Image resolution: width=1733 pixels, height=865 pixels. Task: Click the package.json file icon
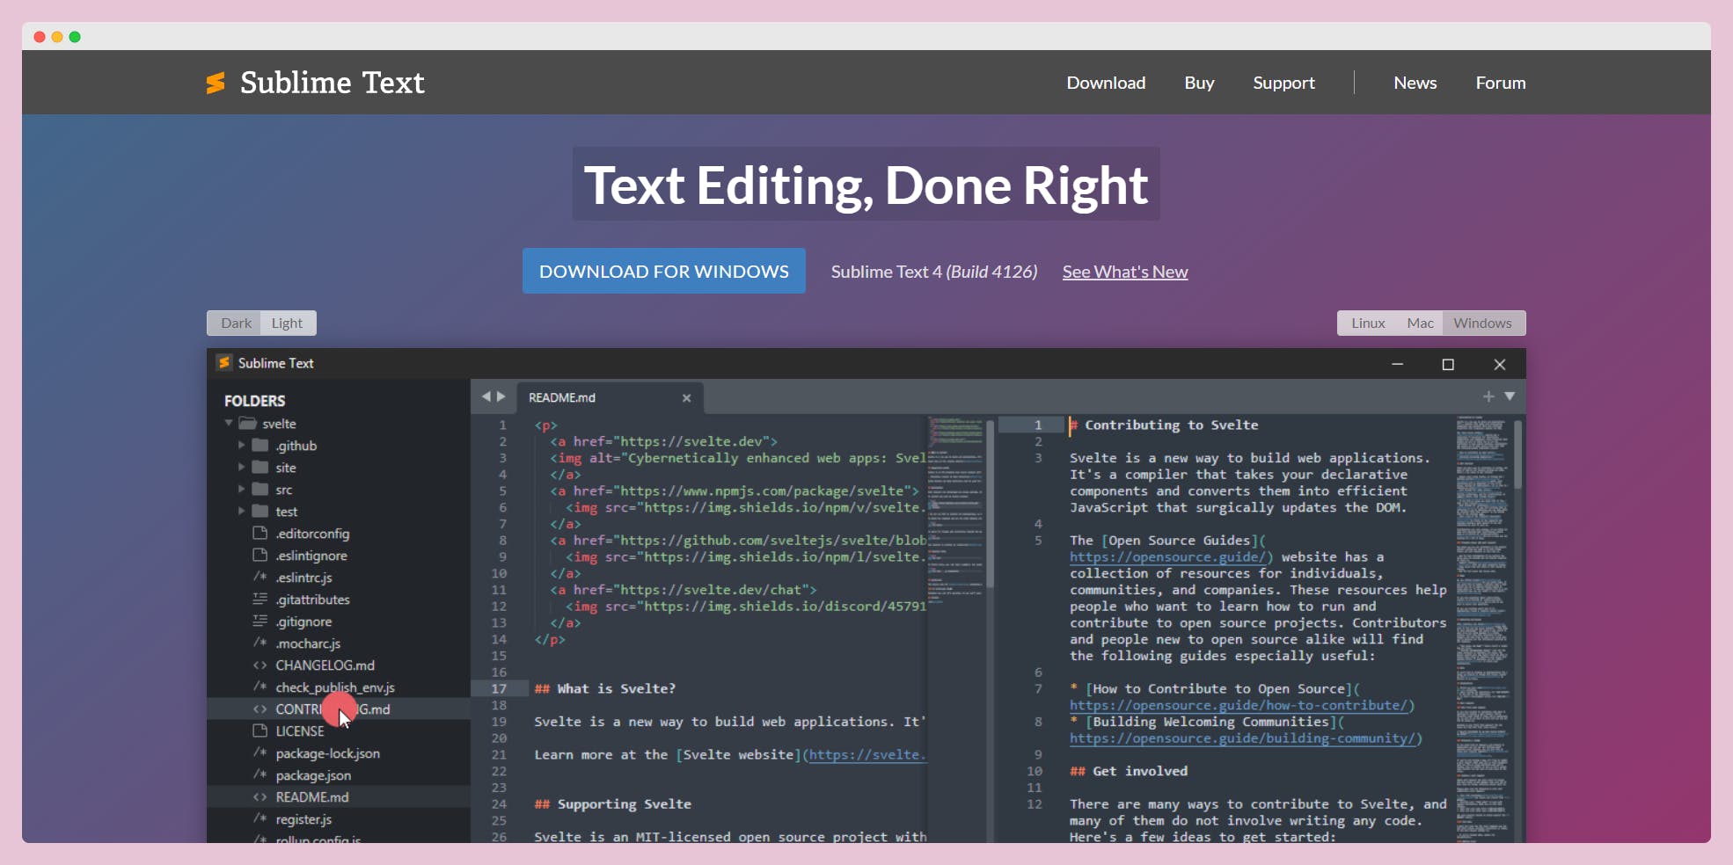click(260, 774)
